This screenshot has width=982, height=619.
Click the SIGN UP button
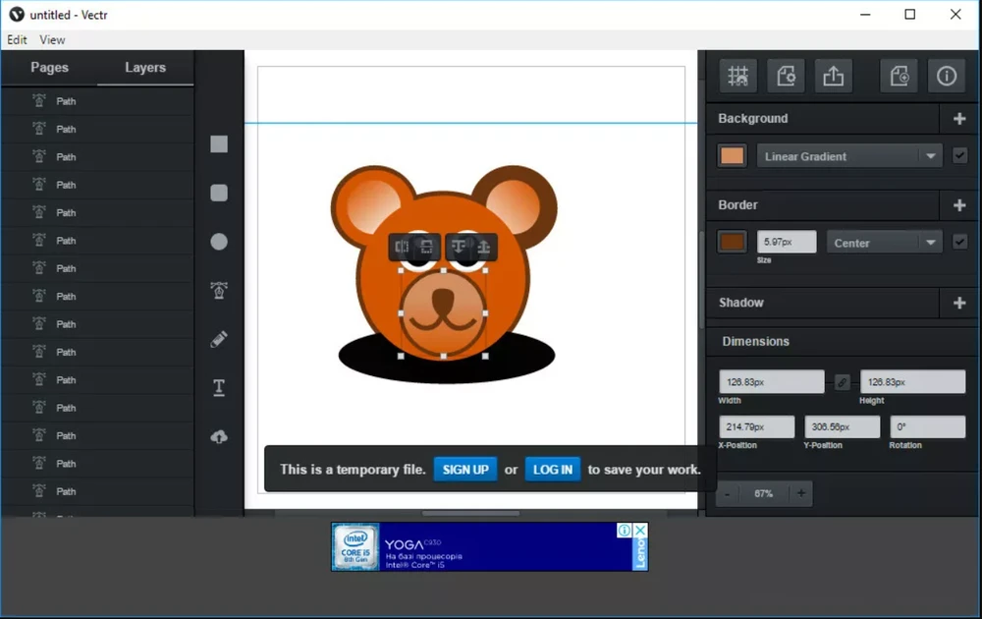[465, 470]
